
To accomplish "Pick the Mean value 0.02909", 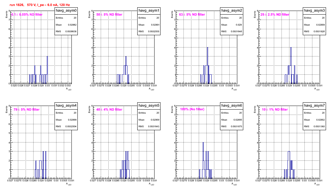I will pyautogui.click(x=155, y=120).
